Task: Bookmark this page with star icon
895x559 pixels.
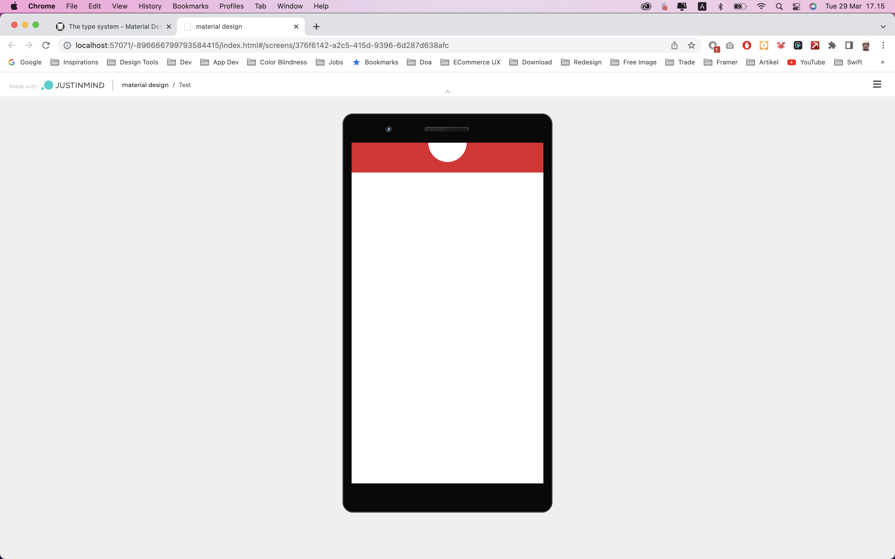Action: point(691,45)
